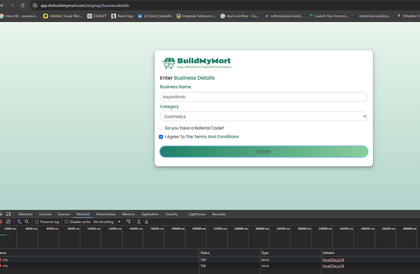Viewport: 420px width, 274px height.
Task: Open the Application tab
Action: (x=150, y=214)
